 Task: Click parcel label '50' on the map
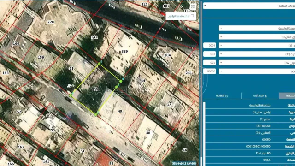pos(96,89)
